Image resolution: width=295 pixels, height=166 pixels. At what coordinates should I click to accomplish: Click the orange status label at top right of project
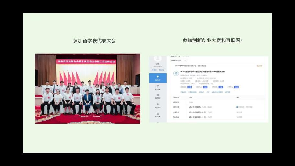point(259,66)
